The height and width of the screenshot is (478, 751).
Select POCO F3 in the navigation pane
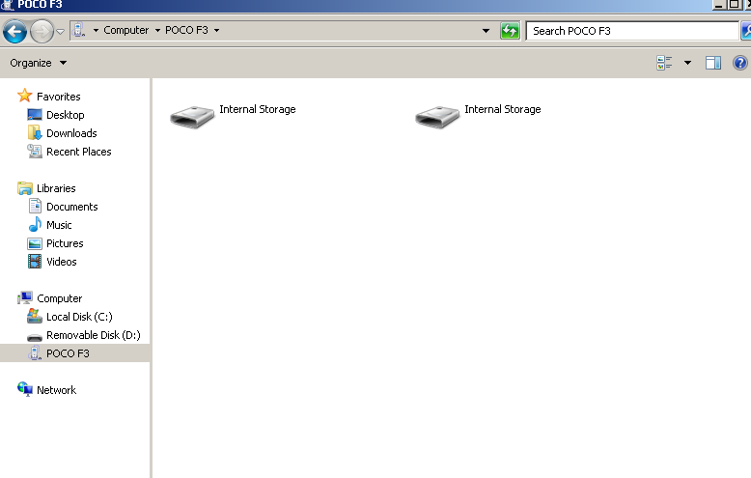(x=68, y=354)
